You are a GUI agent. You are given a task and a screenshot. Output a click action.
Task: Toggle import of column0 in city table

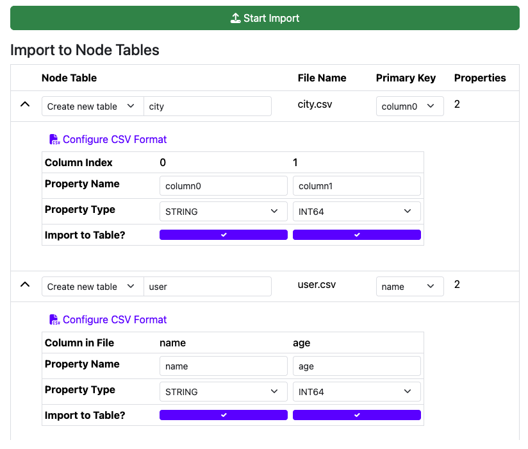point(224,235)
